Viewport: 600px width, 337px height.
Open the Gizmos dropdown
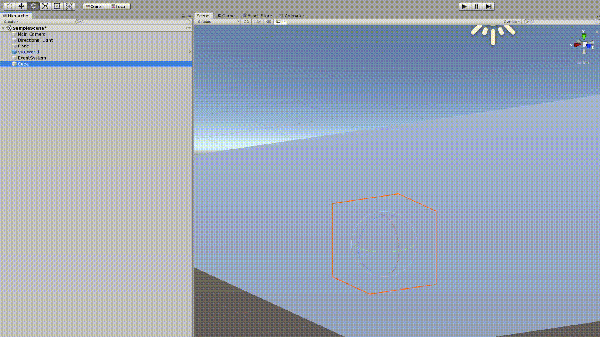(512, 22)
